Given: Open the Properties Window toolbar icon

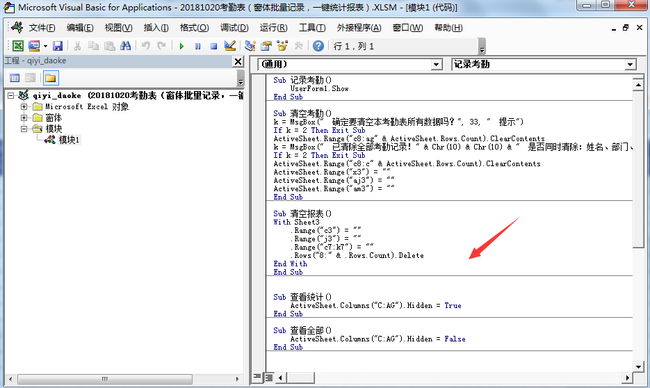Looking at the screenshot, I should point(266,46).
